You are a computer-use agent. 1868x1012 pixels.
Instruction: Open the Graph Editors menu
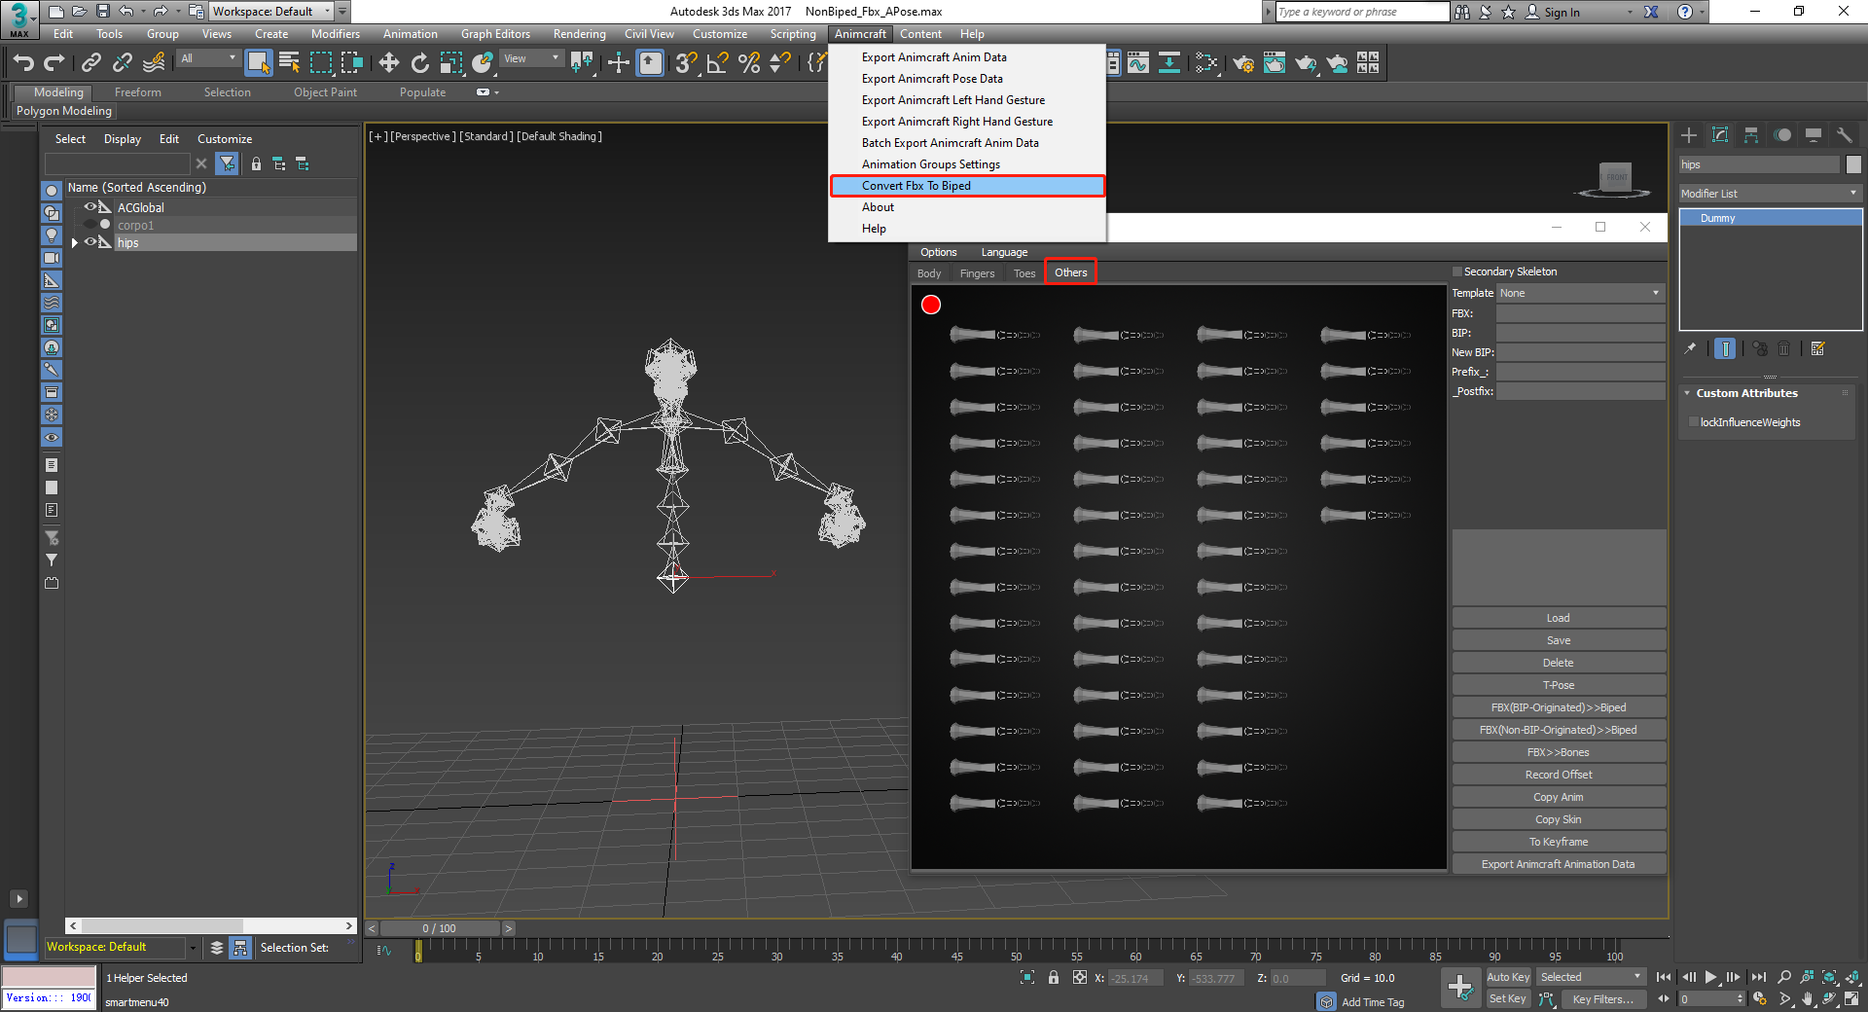coord(495,34)
